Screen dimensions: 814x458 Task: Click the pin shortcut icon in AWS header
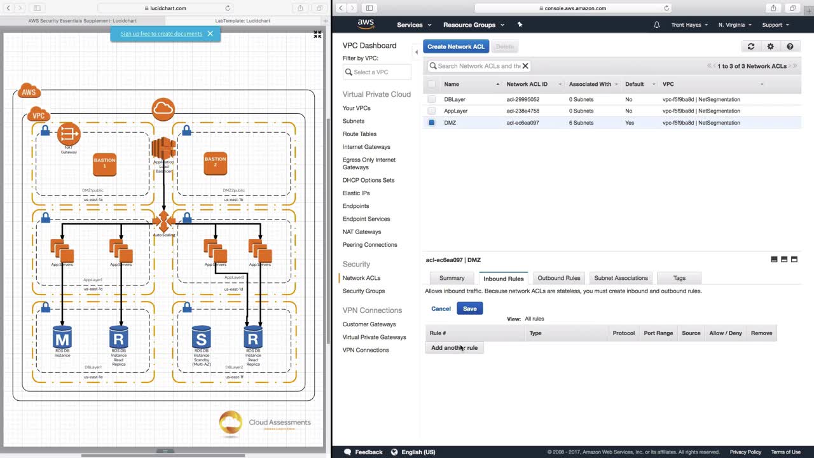pyautogui.click(x=520, y=25)
